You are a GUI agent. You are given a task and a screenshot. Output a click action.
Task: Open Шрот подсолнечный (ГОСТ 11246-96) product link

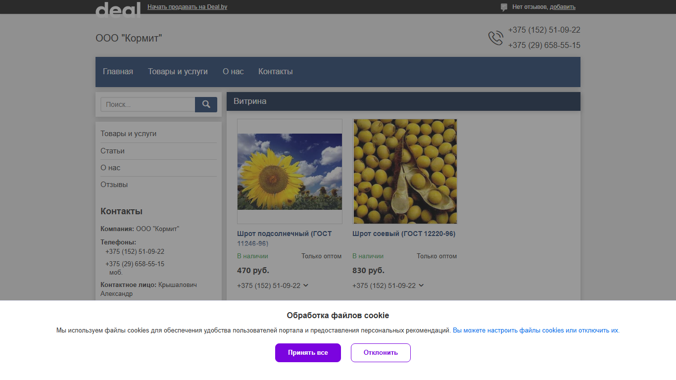click(x=285, y=238)
